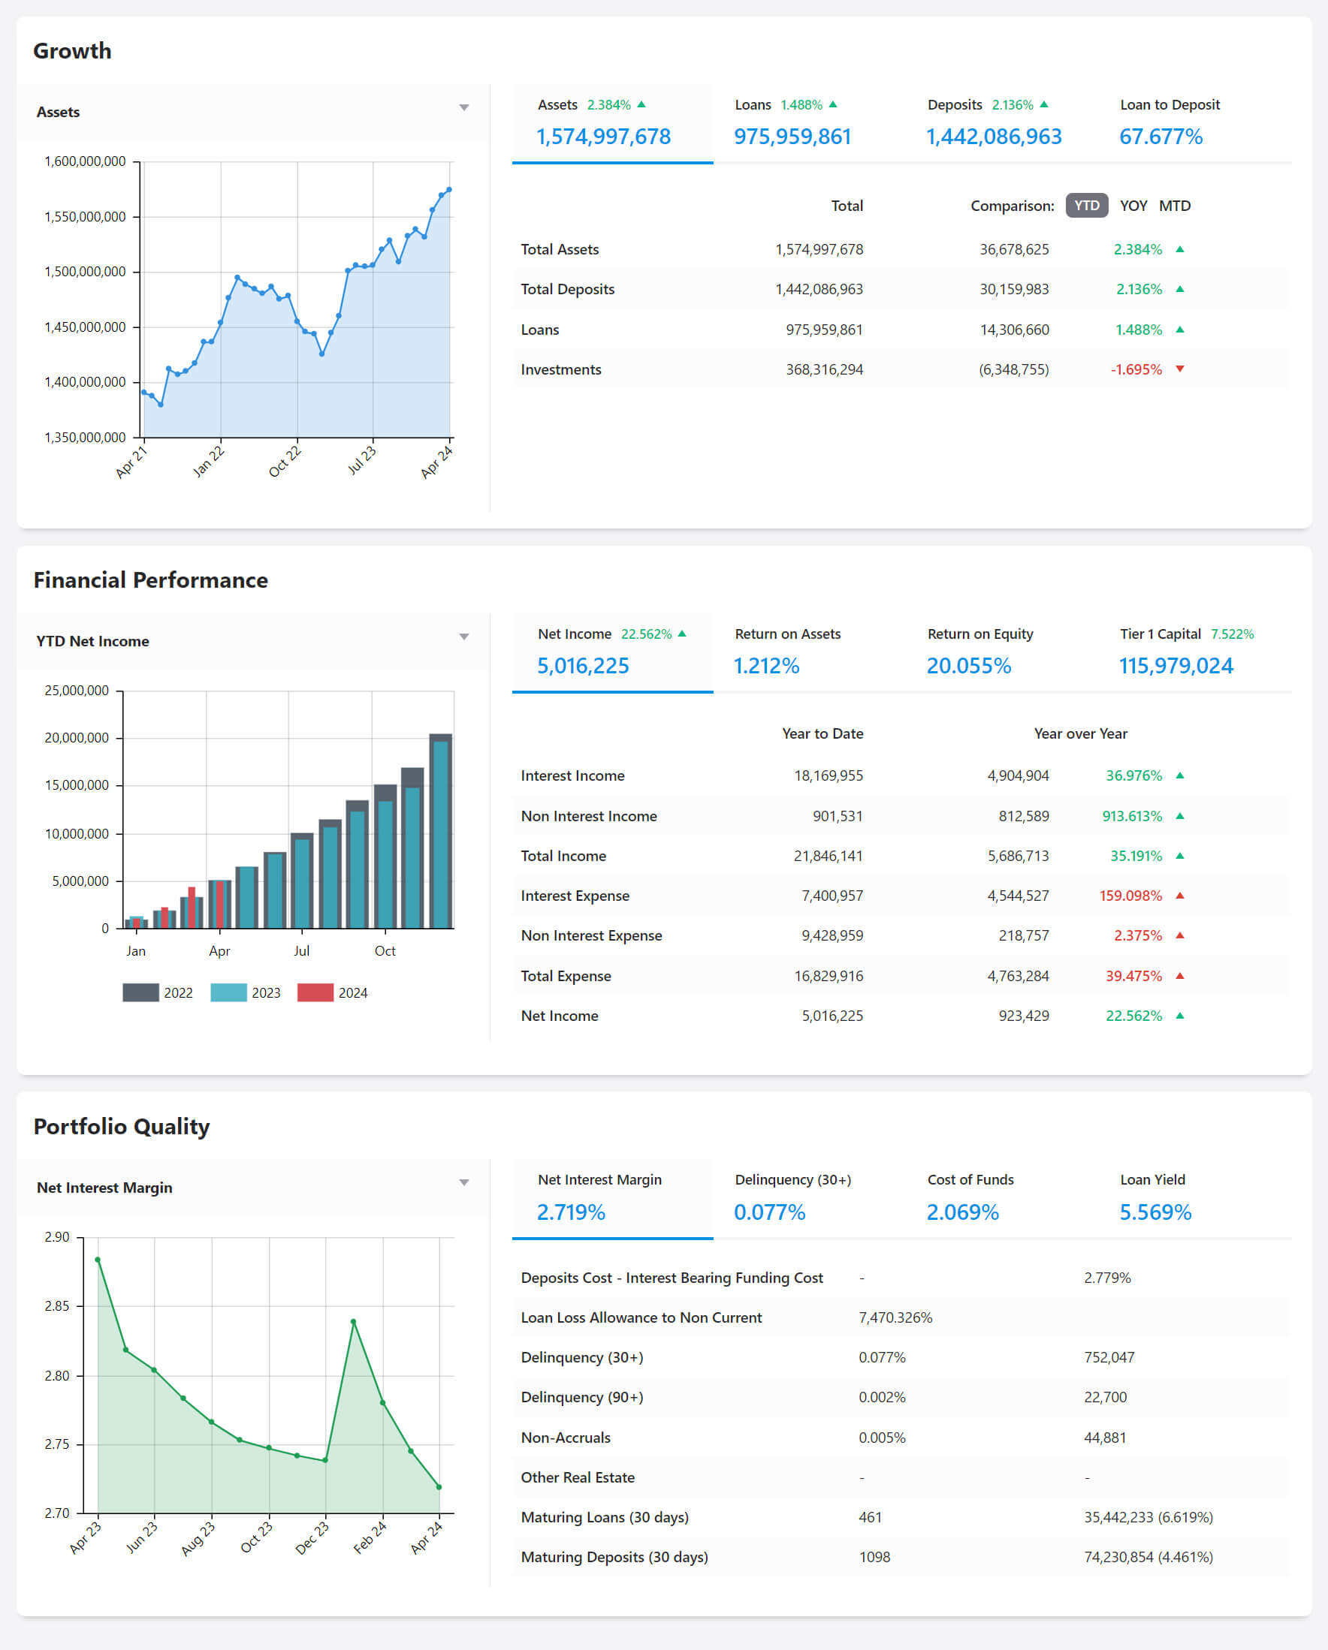Viewport: 1328px width, 1650px height.
Task: Open the Assets chart dropdown
Action: point(463,108)
